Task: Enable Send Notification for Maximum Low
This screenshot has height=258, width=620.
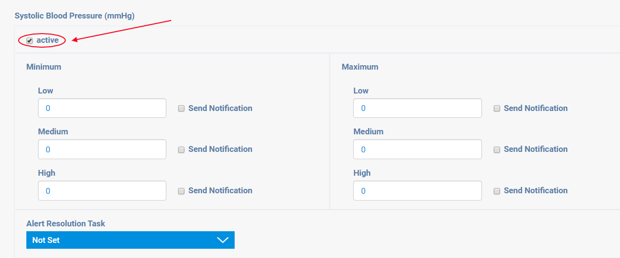Action: [497, 109]
